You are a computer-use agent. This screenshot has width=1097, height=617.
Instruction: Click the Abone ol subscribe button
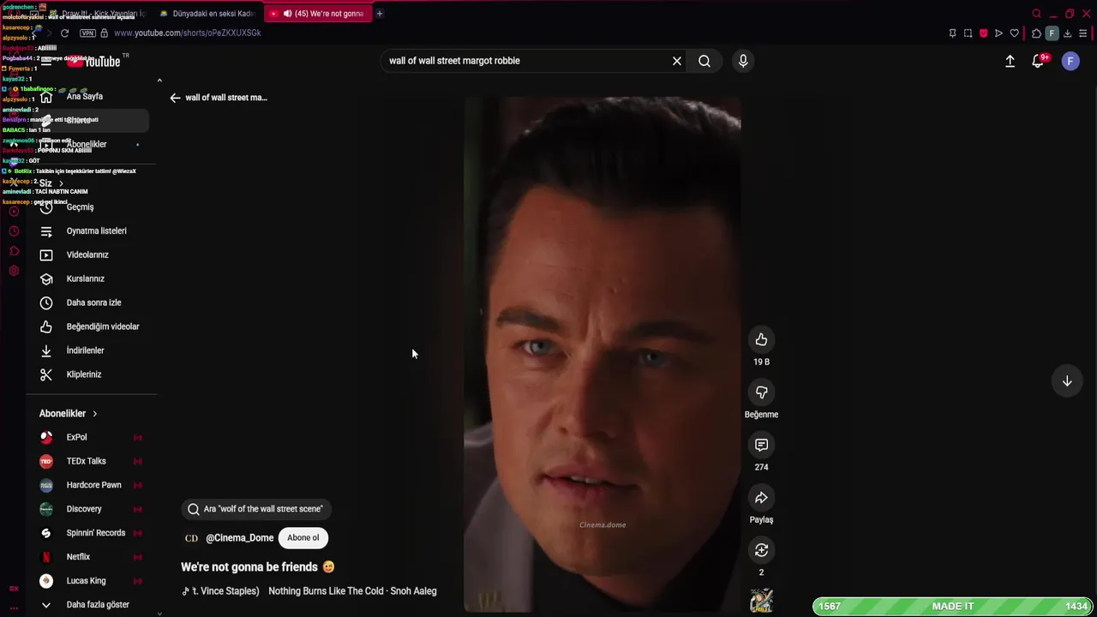303,538
